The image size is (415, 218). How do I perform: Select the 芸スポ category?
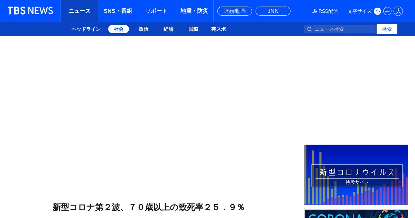219,29
